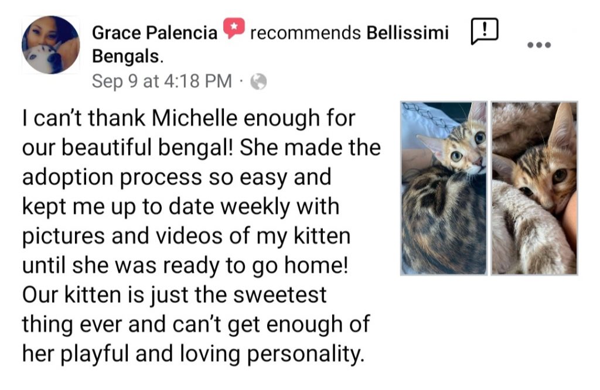Click the globe public audience icon
This screenshot has width=600, height=390.
click(258, 82)
